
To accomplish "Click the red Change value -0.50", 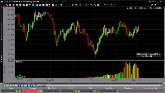I will [40, 91].
